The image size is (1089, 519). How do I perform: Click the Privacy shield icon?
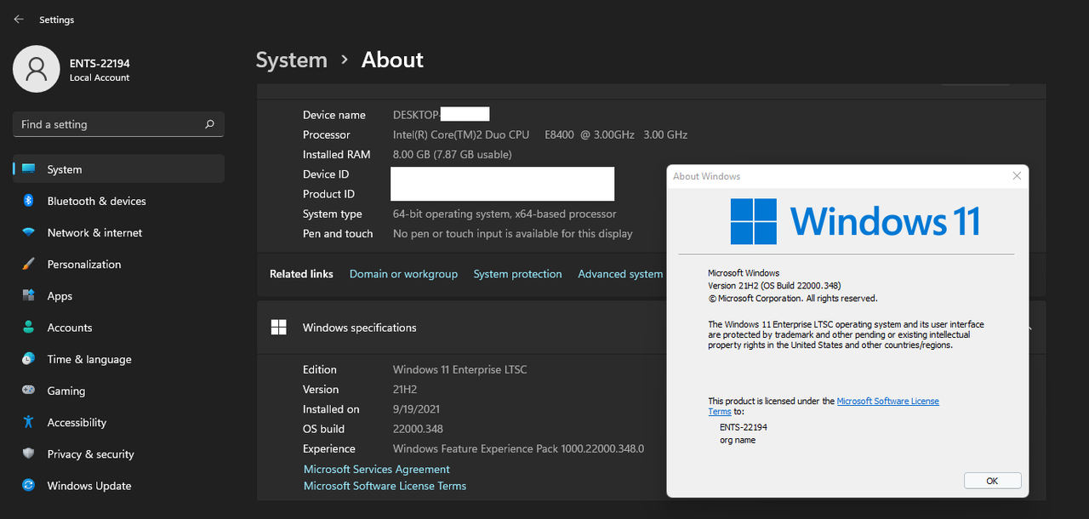29,453
